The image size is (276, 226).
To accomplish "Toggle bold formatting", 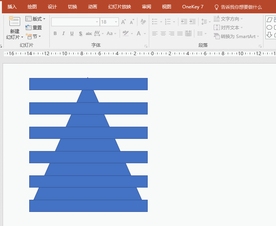I will coord(55,33).
